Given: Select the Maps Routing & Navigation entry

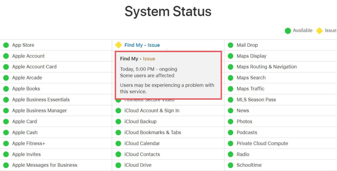Looking at the screenshot, I should [267, 67].
